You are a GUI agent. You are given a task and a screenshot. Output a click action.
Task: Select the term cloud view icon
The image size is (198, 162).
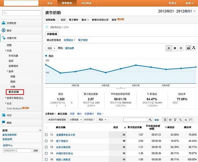(x=185, y=120)
